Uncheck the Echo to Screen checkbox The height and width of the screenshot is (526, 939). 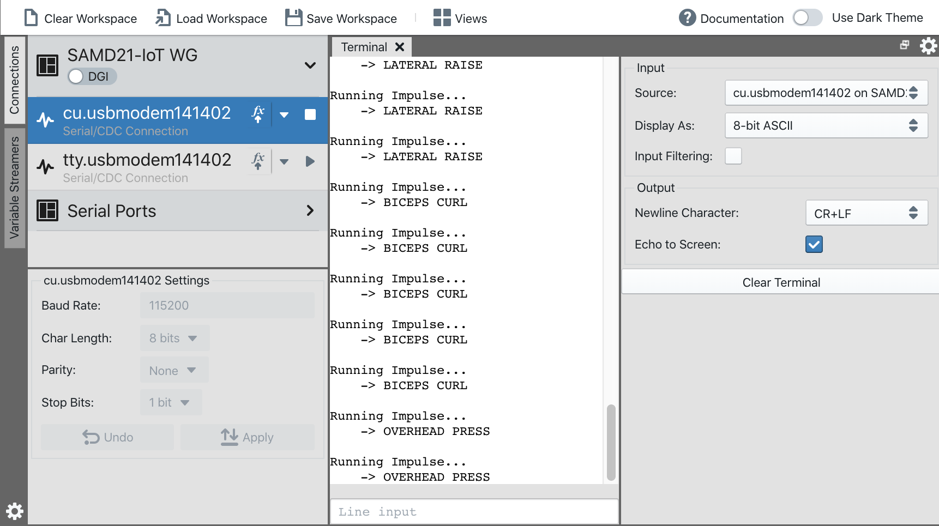[x=814, y=244]
